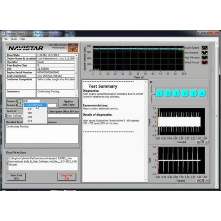The width and height of the screenshot is (221, 221).
Task: Click cylinder 6 indicator circle
Action: pyautogui.click(x=202, y=94)
